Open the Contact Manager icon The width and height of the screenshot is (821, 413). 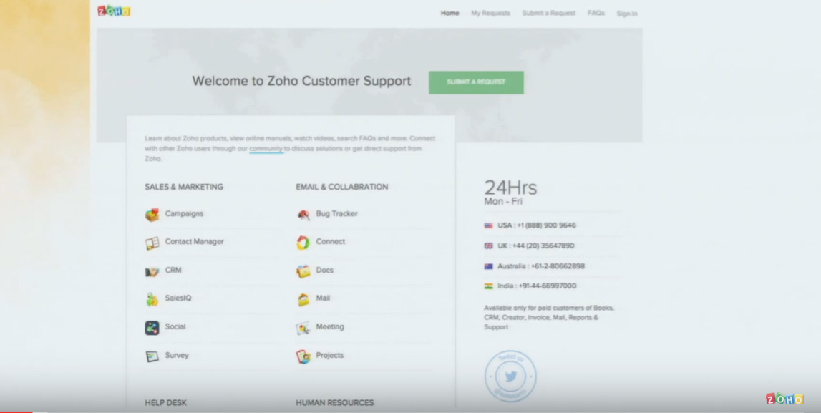coord(152,243)
